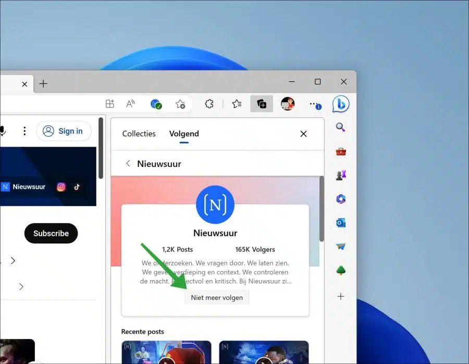Open the left recent post thumbnail
The height and width of the screenshot is (364, 469).
(x=166, y=353)
